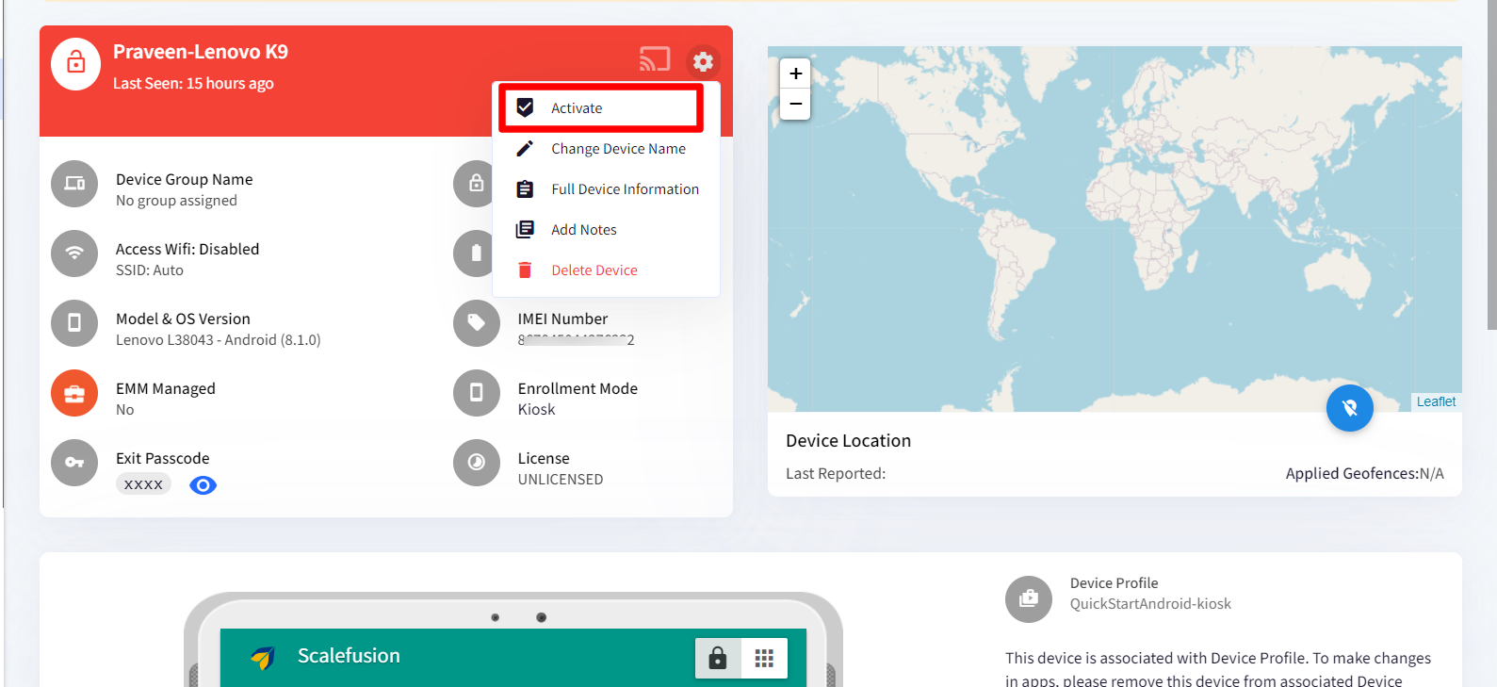Click the Access Wifi icon
This screenshot has height=687, width=1497.
coord(74,254)
